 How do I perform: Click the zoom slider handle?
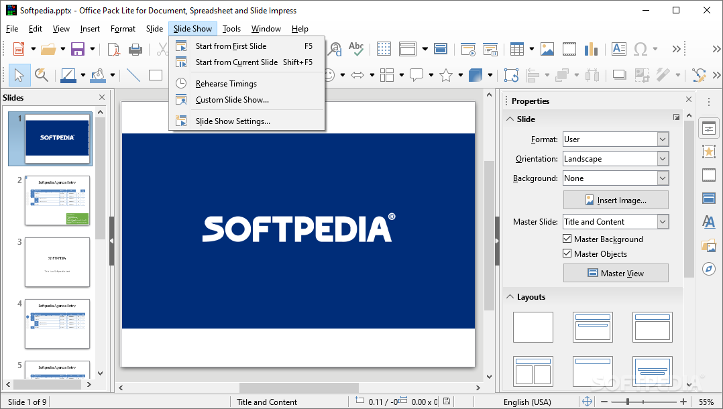click(628, 402)
